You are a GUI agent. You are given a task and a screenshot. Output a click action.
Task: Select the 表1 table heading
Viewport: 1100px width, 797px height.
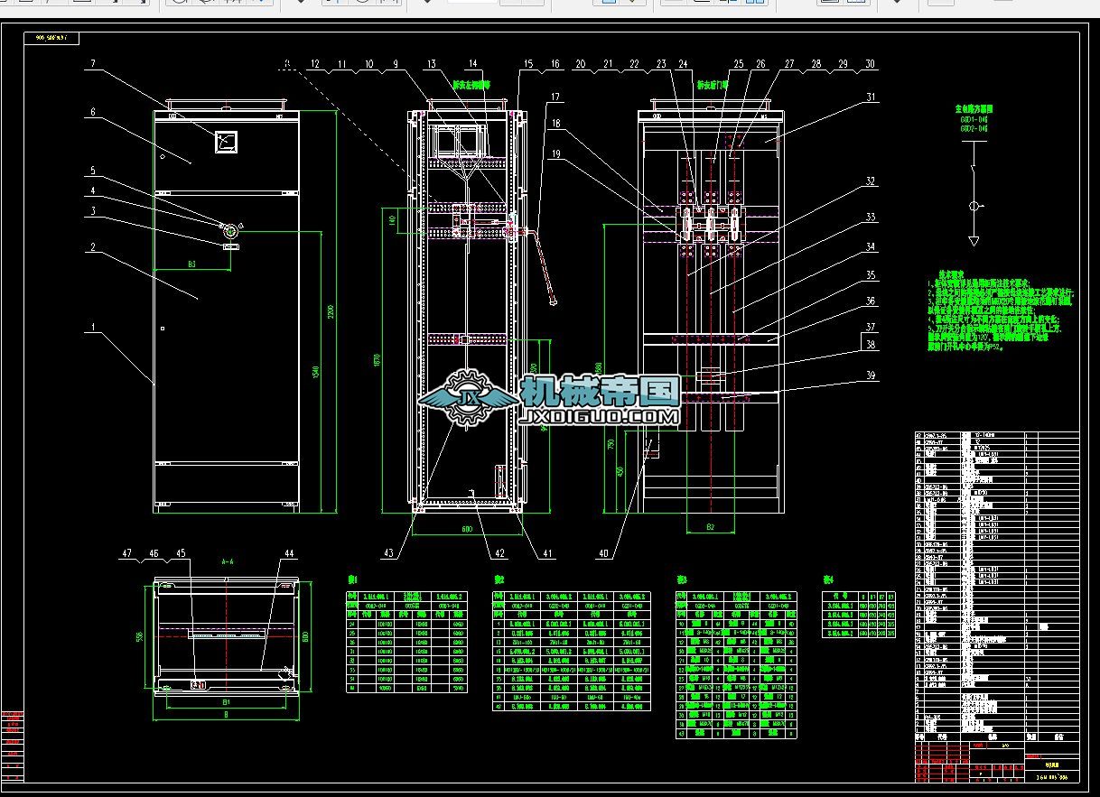353,579
